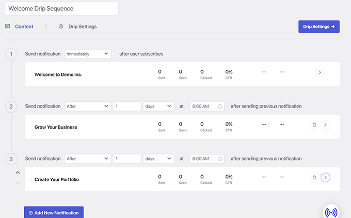Click the blue Drip Settings button
Screen dimensions: 351x218
coord(319,26)
